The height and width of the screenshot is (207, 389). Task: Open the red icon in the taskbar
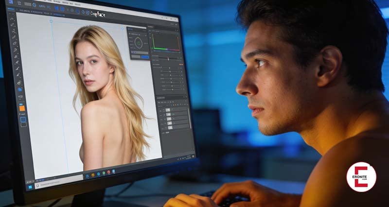tap(108, 172)
